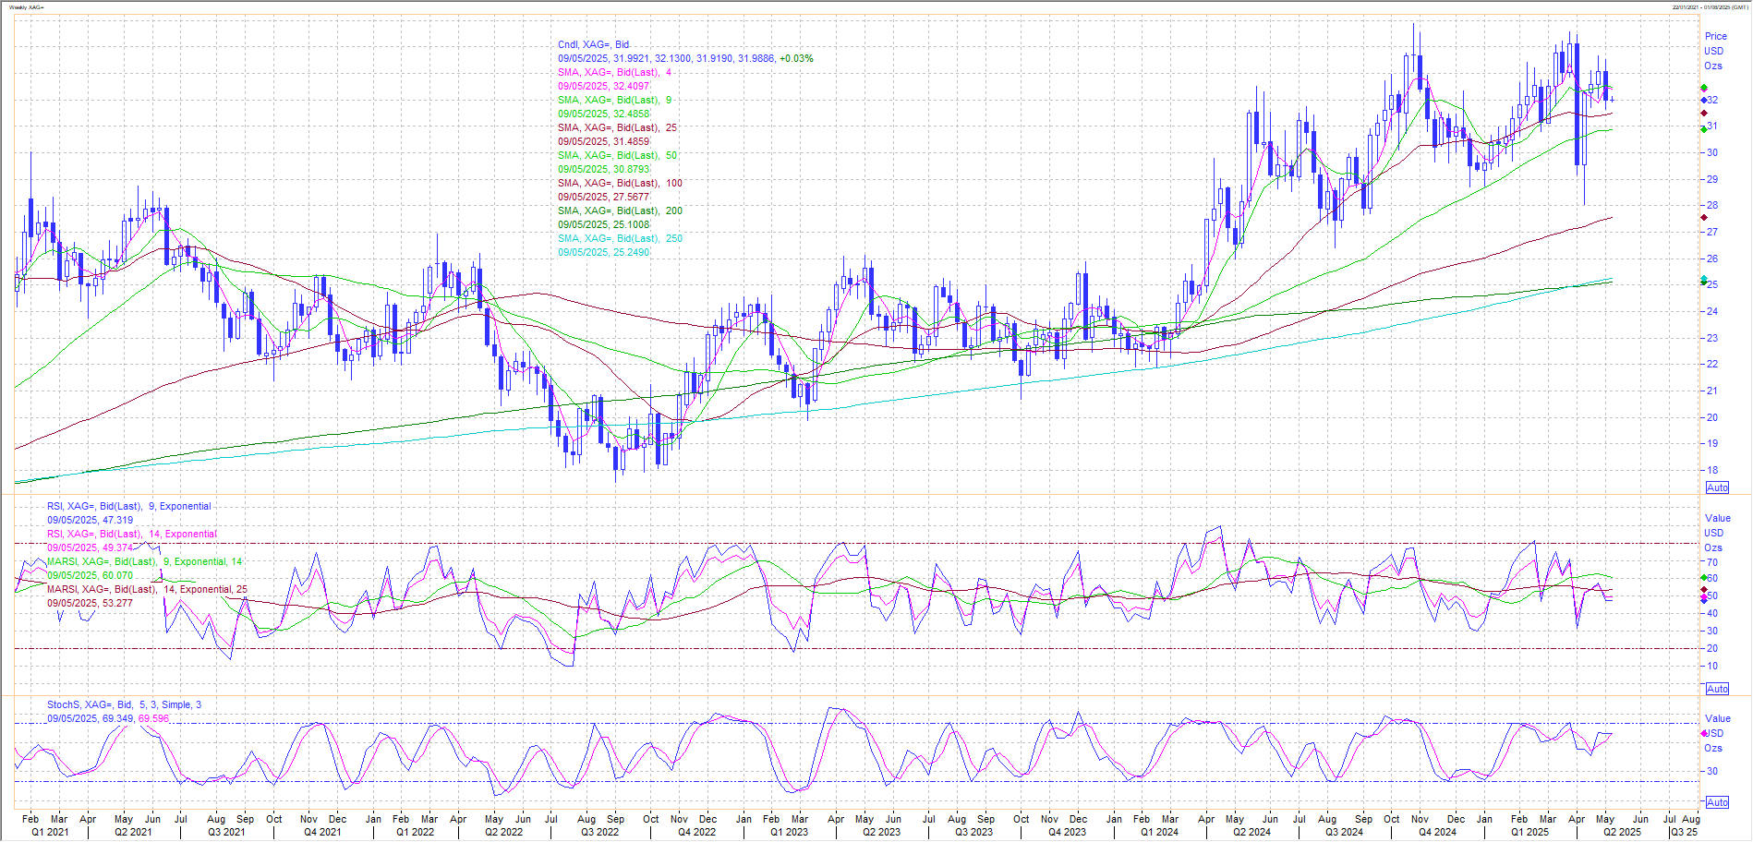
Task: Select the green SMA 50 marker near 31
Action: [x=1704, y=129]
